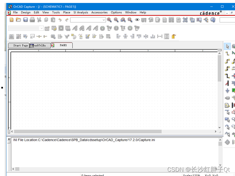Toggle the yellow Lock icon
This screenshot has width=235, height=176.
[x=173, y=36]
